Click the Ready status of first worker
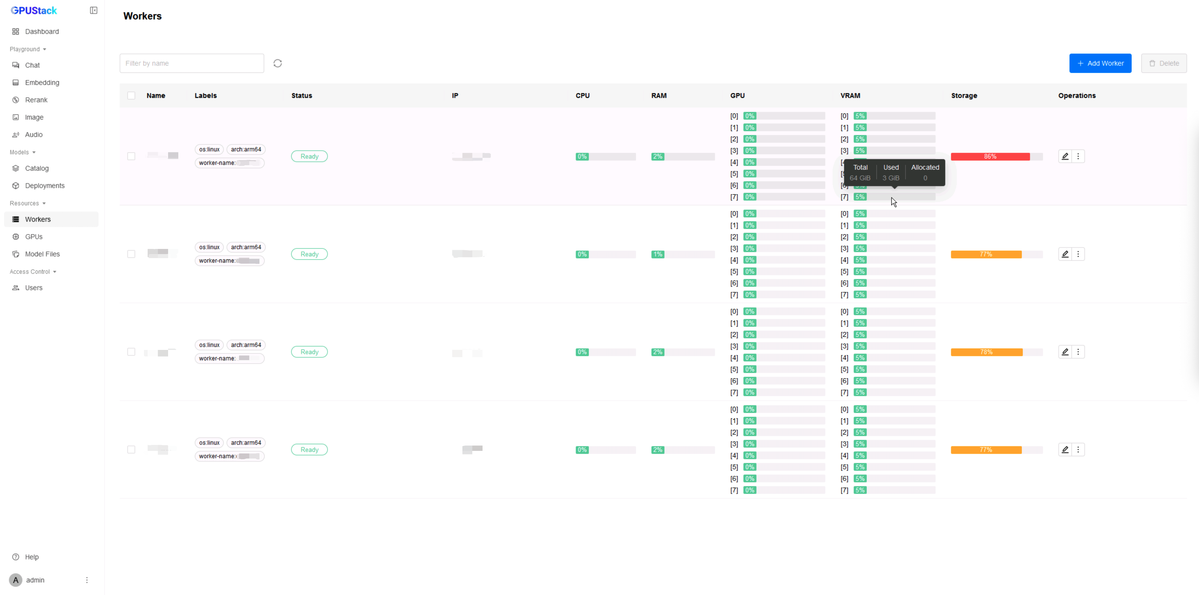This screenshot has height=595, width=1199. coord(309,157)
